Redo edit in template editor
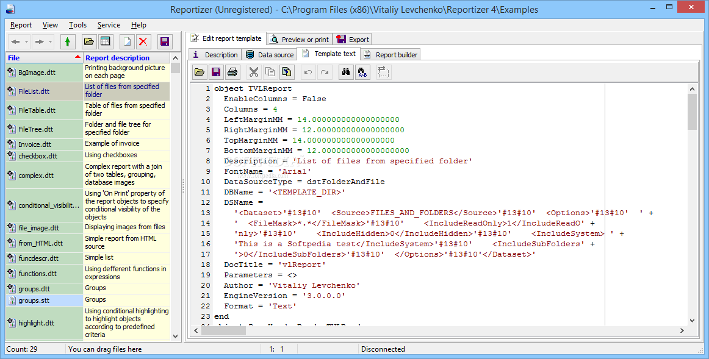This screenshot has width=709, height=359. click(324, 72)
